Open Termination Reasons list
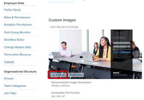Viewport: 144px width, 100px height. (17, 54)
